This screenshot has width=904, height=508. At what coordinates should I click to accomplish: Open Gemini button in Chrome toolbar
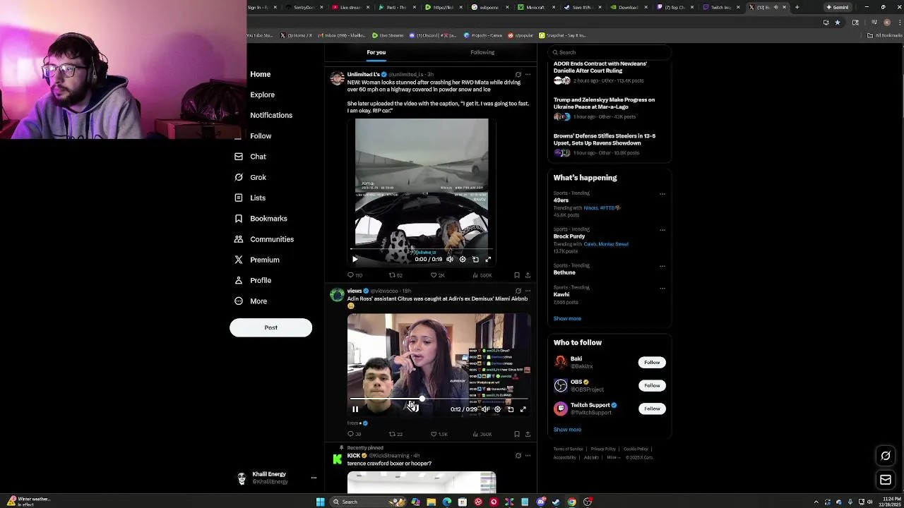click(837, 7)
